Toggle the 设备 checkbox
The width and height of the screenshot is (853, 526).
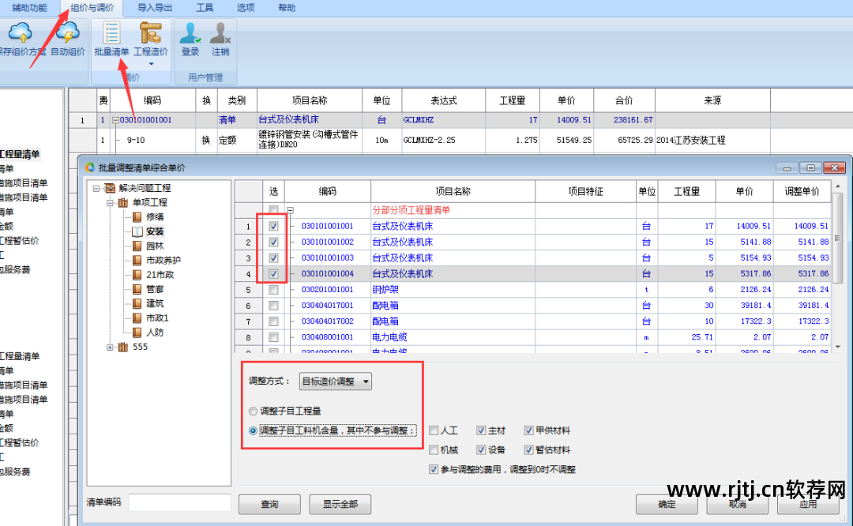(x=481, y=450)
